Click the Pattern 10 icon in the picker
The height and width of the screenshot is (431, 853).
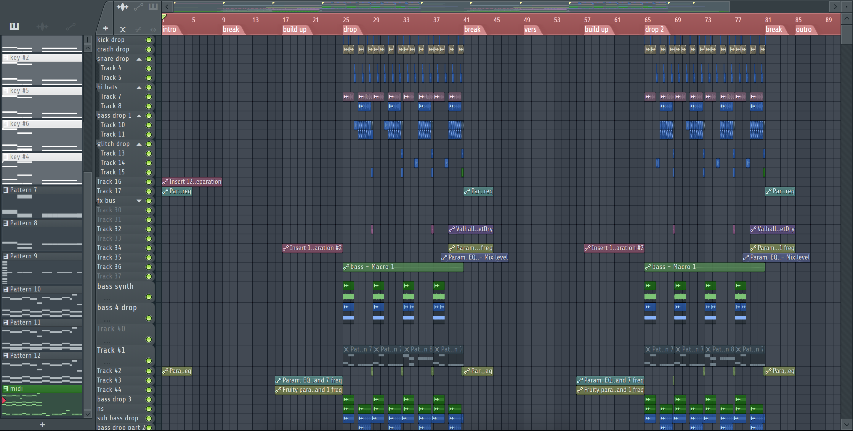pyautogui.click(x=6, y=289)
